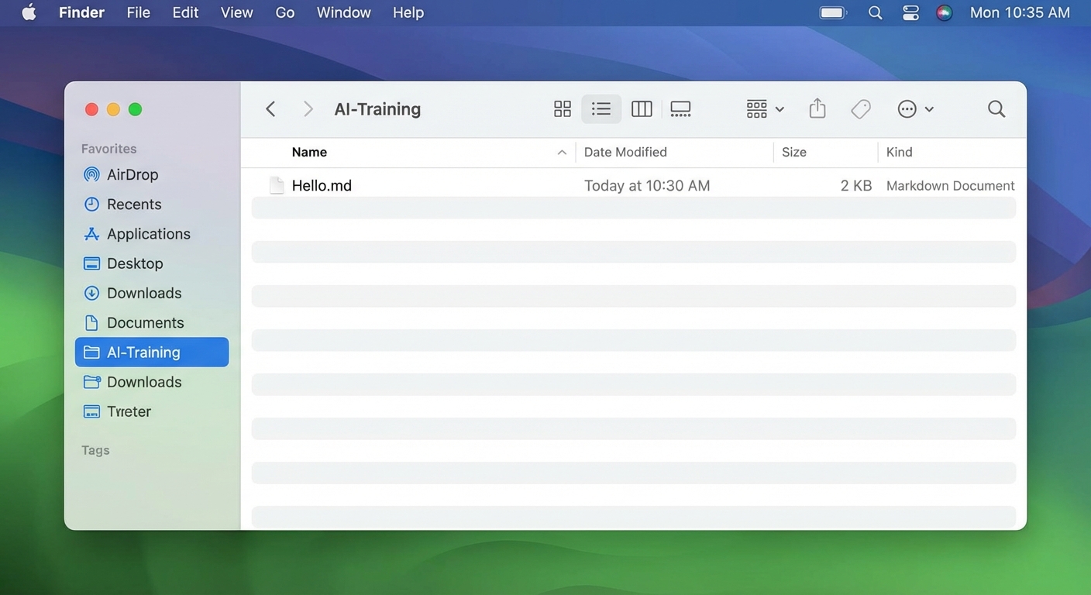Screen dimensions: 1091x595
Task: Toggle sort by clicking Date Modified header
Action: [x=625, y=152]
